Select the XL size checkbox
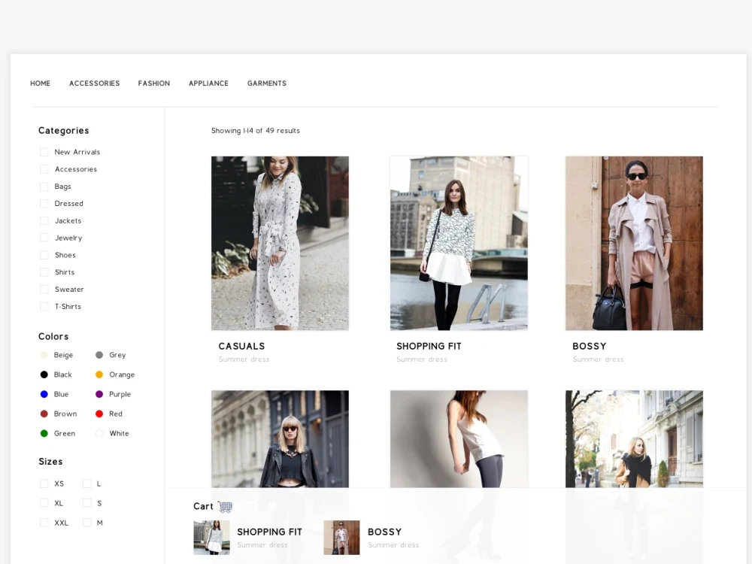 44,503
